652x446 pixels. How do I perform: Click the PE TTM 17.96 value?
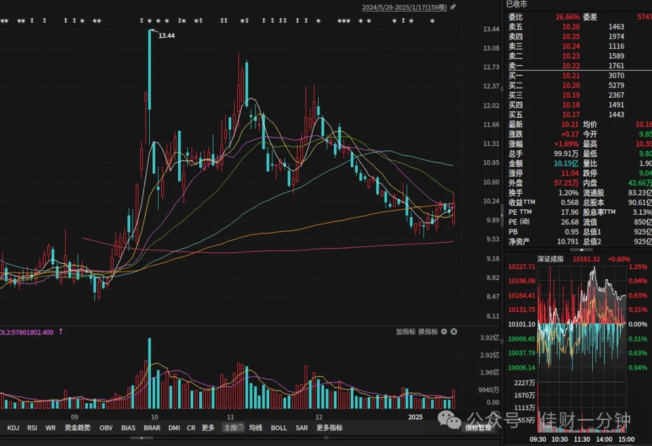[570, 212]
